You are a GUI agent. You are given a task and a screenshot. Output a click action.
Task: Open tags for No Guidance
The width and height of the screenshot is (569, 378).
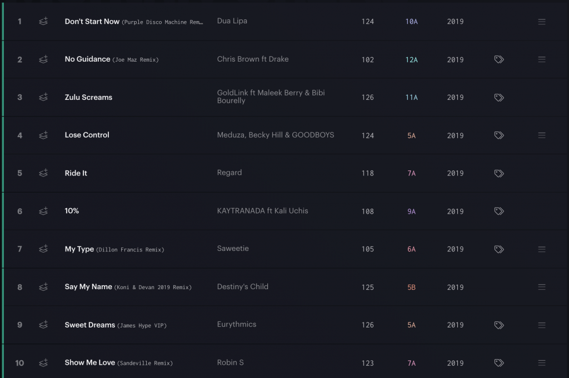[x=499, y=59]
